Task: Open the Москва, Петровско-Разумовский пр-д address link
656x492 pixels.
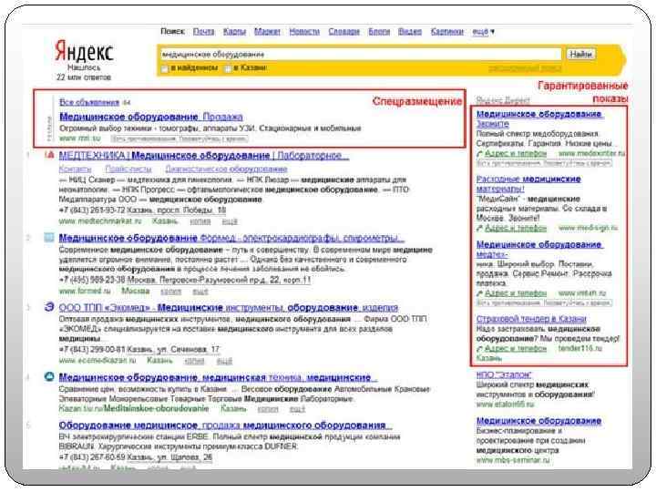Action: pyautogui.click(x=219, y=280)
